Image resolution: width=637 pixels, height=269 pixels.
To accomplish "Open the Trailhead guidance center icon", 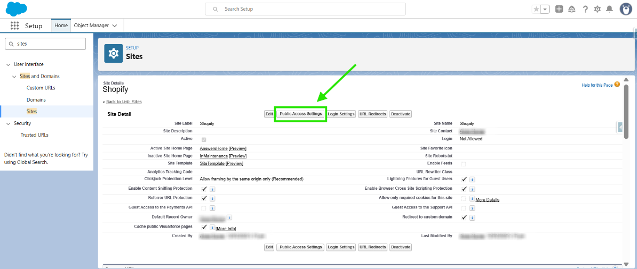I will click(x=572, y=9).
